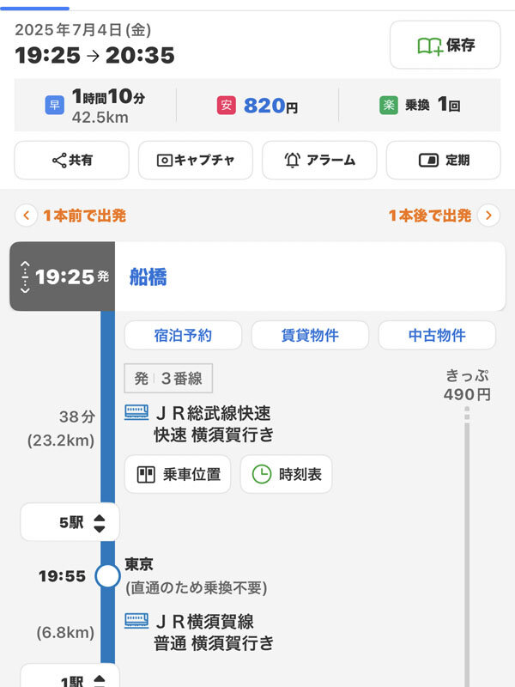The width and height of the screenshot is (515, 687).
Task: Set an アラーム alarm for this route
Action: [319, 160]
